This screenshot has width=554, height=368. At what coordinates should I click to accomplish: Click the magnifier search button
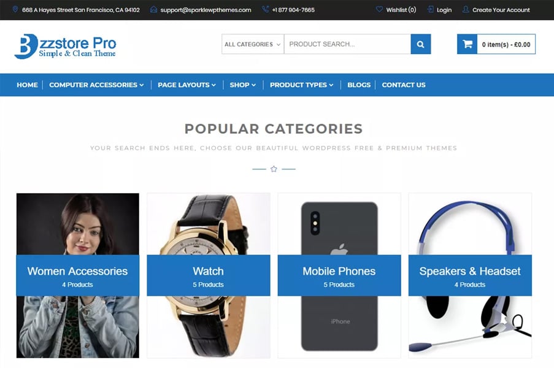pyautogui.click(x=420, y=44)
